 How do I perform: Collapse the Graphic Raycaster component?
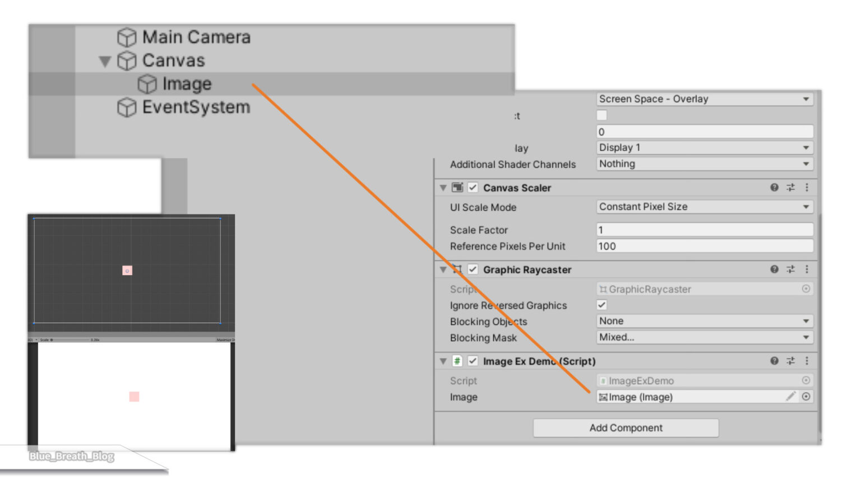442,269
